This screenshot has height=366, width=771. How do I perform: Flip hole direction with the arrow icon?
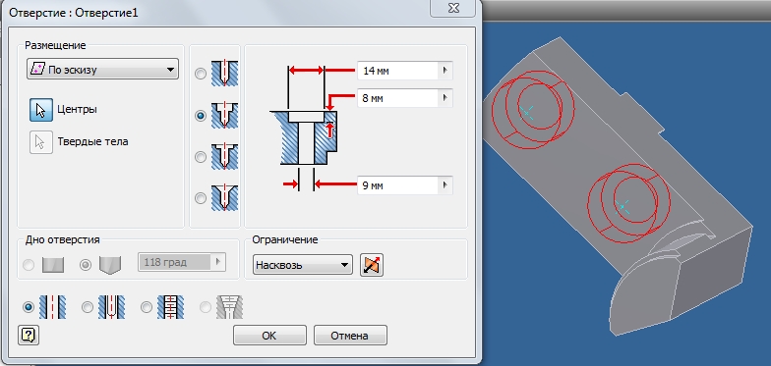click(x=372, y=265)
